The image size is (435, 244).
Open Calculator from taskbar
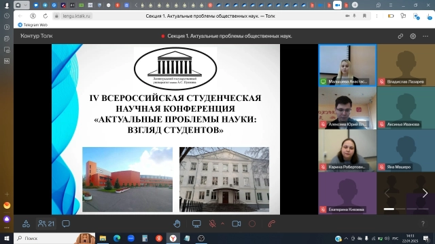point(145,238)
